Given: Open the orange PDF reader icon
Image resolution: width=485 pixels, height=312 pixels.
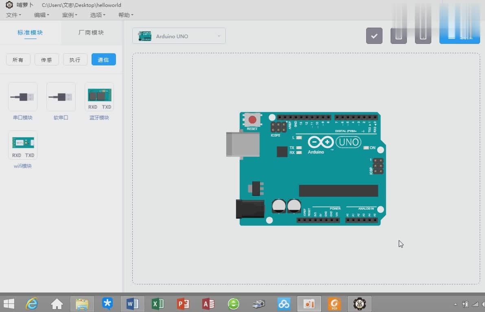Looking at the screenshot, I should pos(334,304).
